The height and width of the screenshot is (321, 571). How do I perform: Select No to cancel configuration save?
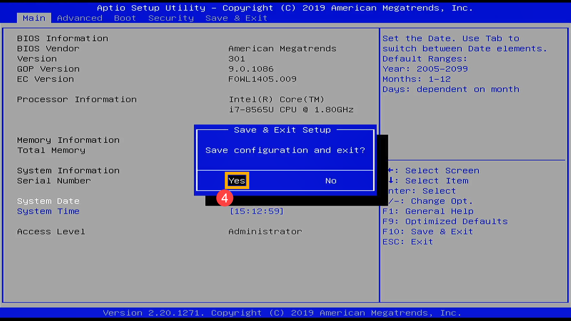pyautogui.click(x=331, y=181)
